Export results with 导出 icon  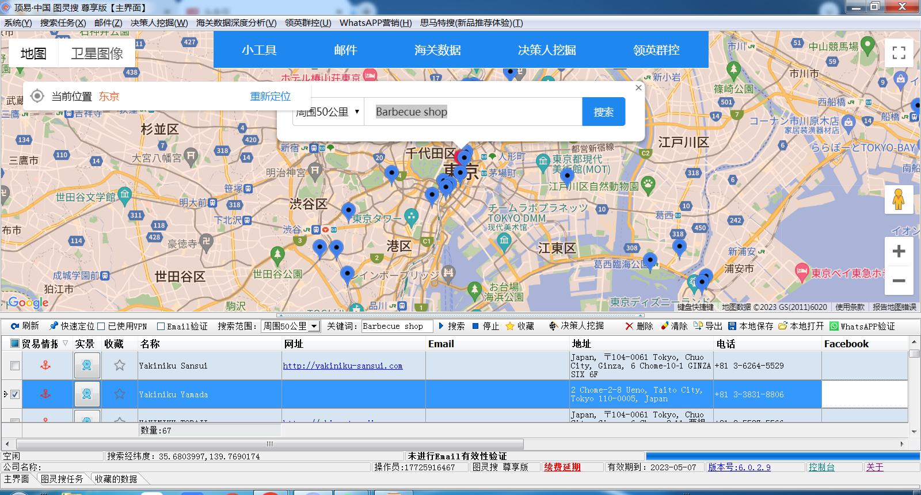pos(698,326)
